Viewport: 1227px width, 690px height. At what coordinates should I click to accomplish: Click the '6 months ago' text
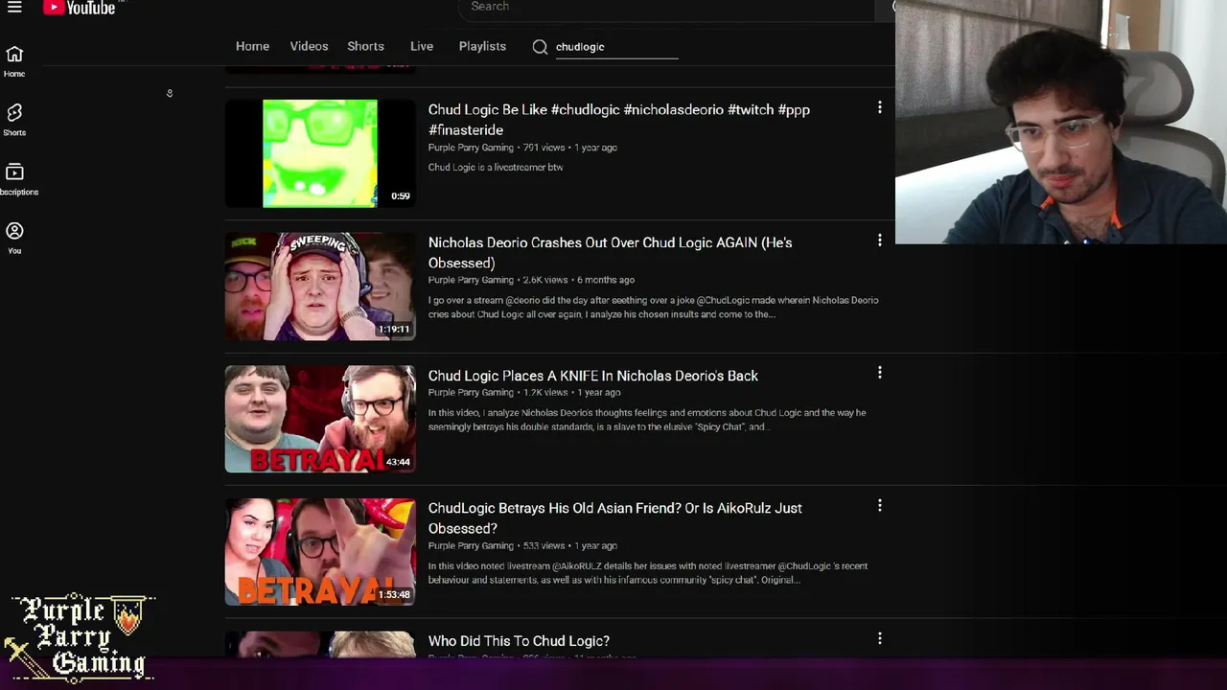(x=605, y=280)
